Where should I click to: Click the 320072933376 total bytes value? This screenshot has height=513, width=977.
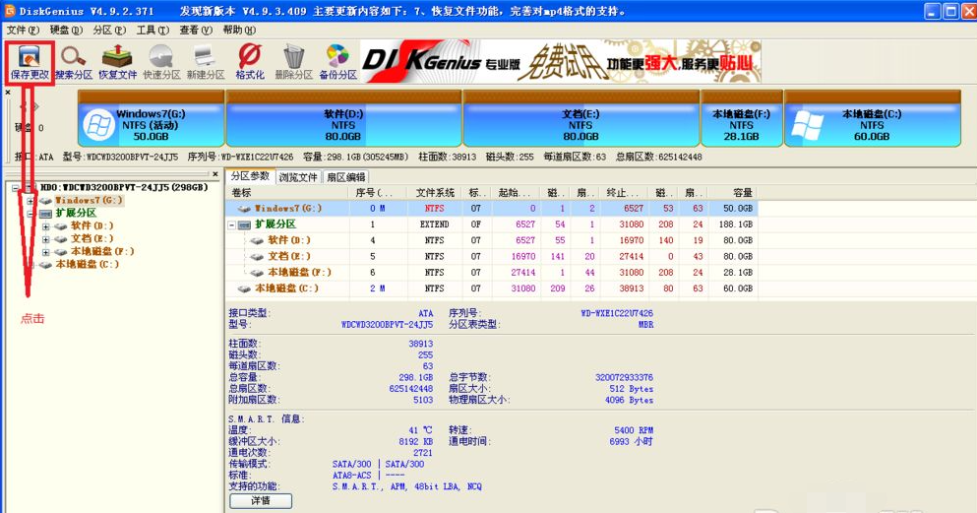pos(624,377)
